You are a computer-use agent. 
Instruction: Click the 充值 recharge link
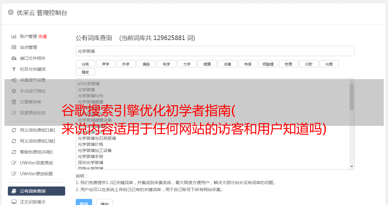point(42,36)
